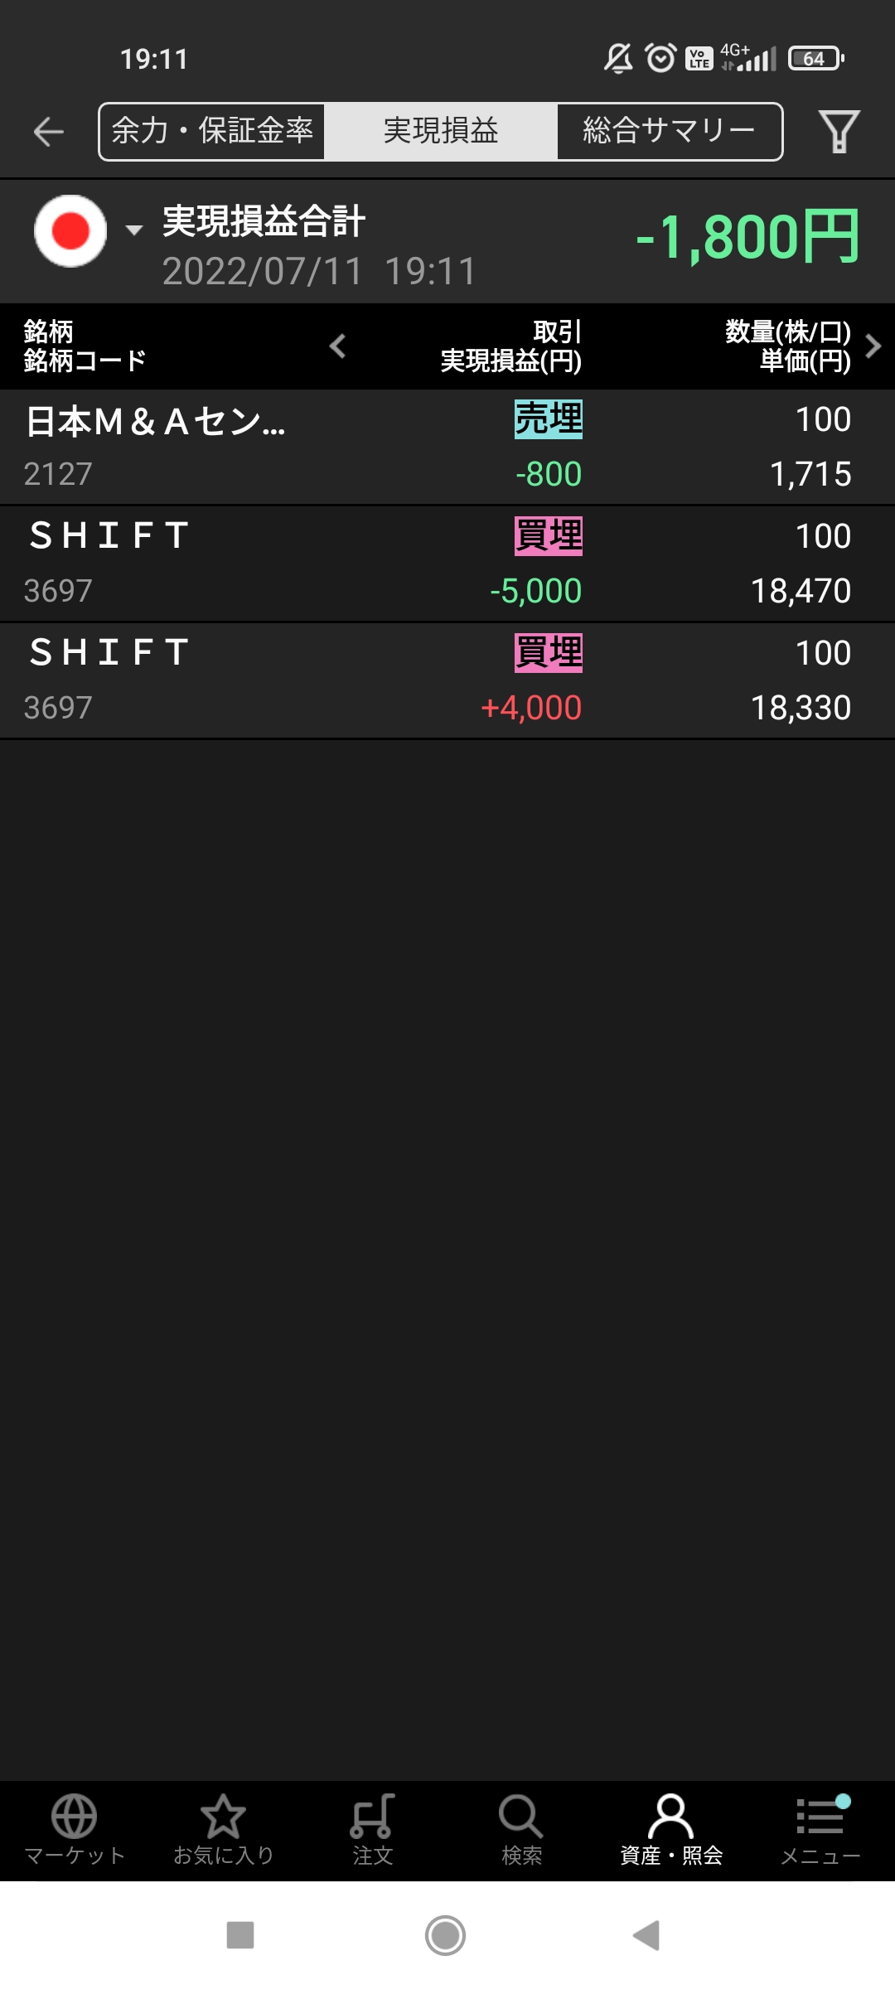This screenshot has height=1989, width=895.
Task: Tap the Android home button
Action: click(x=446, y=1936)
